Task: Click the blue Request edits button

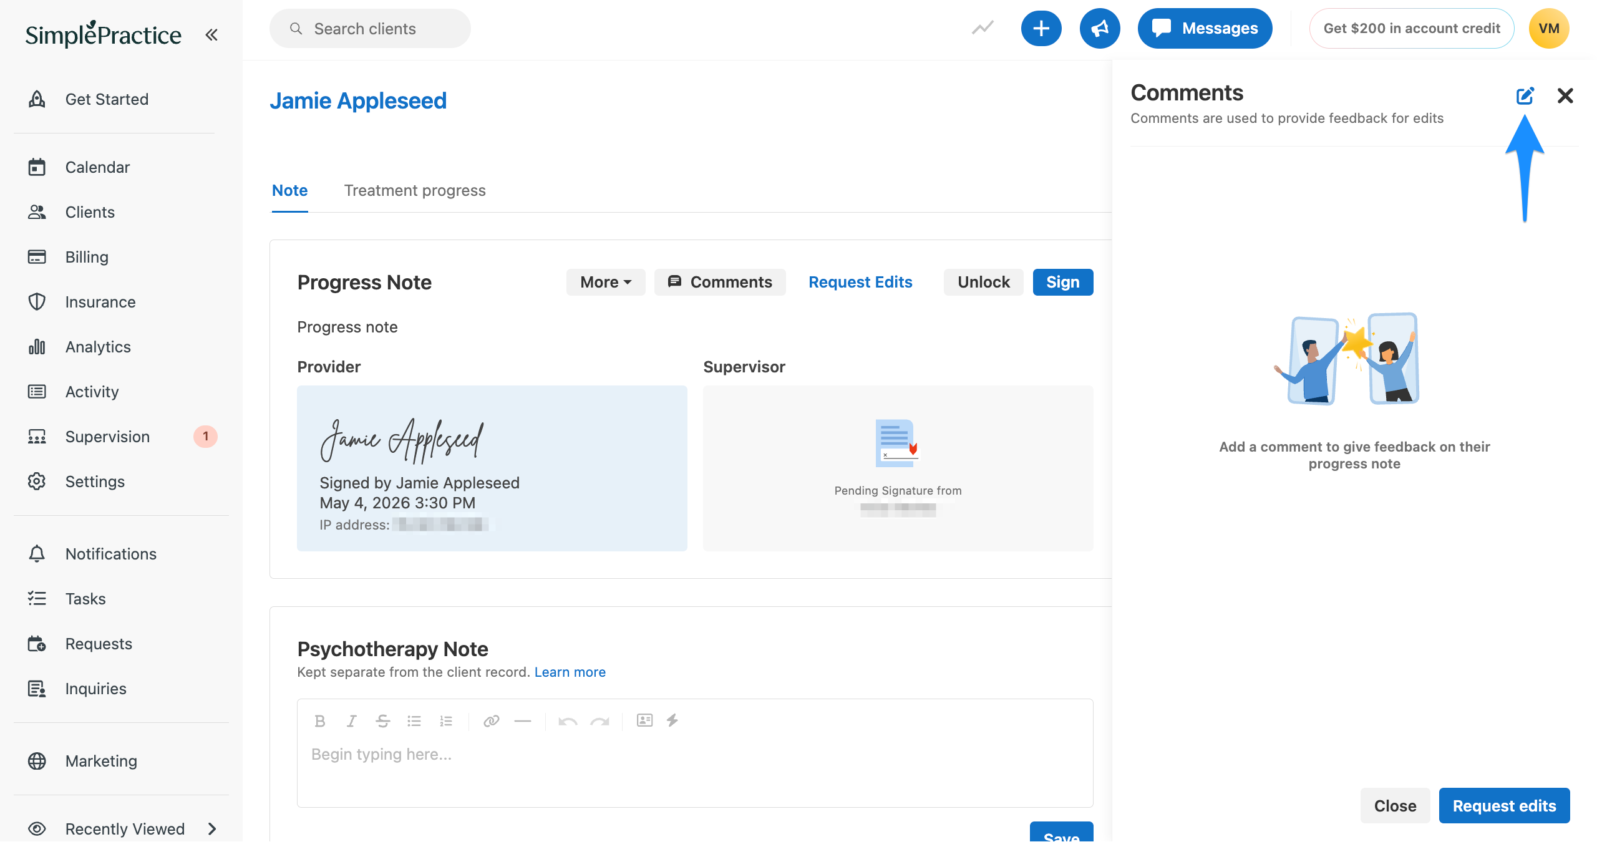Action: 1504,806
